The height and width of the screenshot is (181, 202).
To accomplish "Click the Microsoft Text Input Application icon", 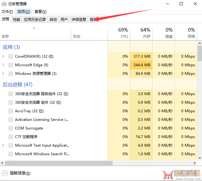I will pos(11,145).
